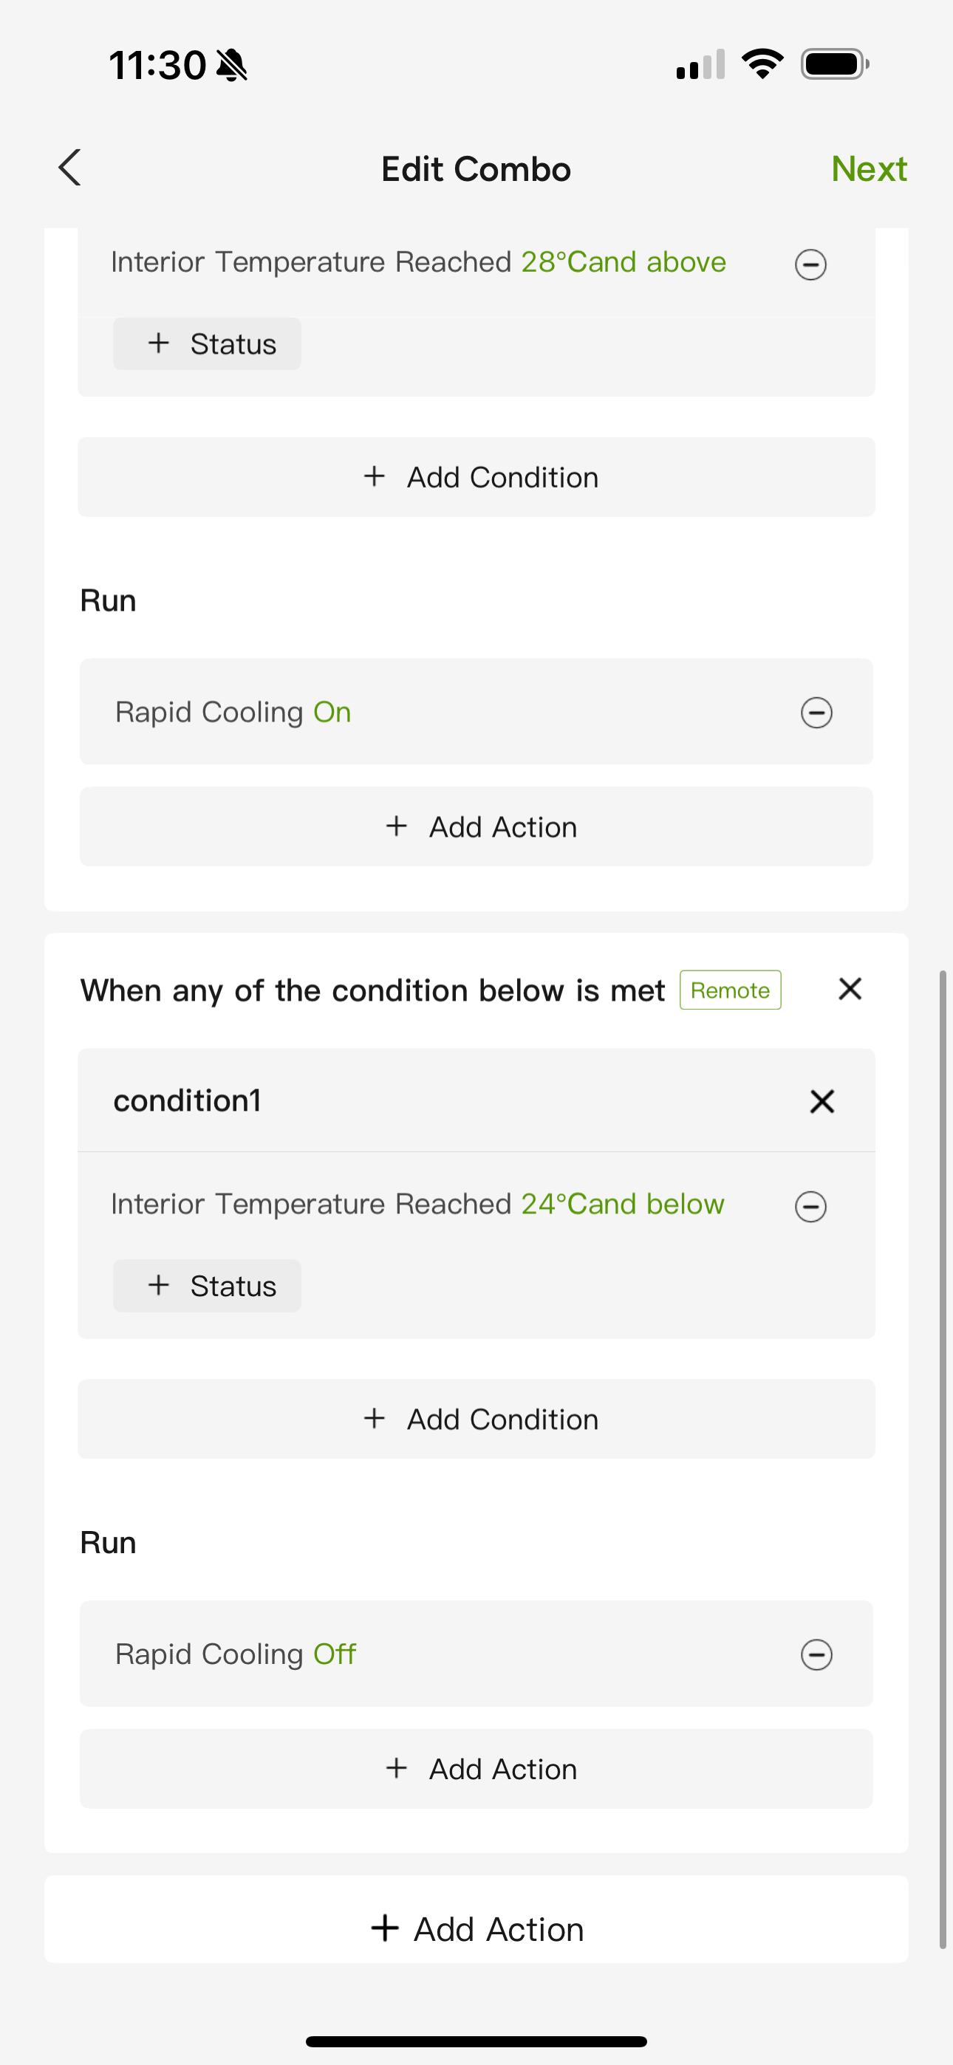Tap the back arrow icon
This screenshot has width=953, height=2065.
(69, 168)
